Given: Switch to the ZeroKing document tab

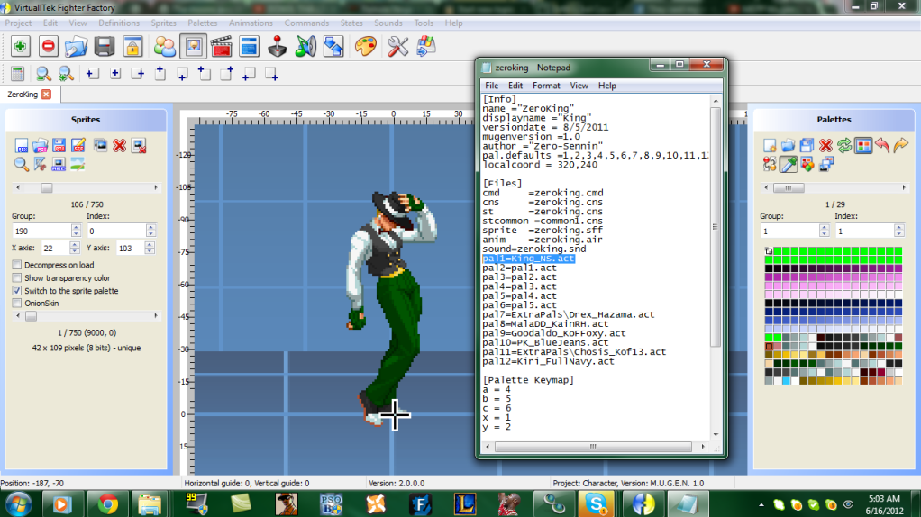Looking at the screenshot, I should [x=23, y=94].
